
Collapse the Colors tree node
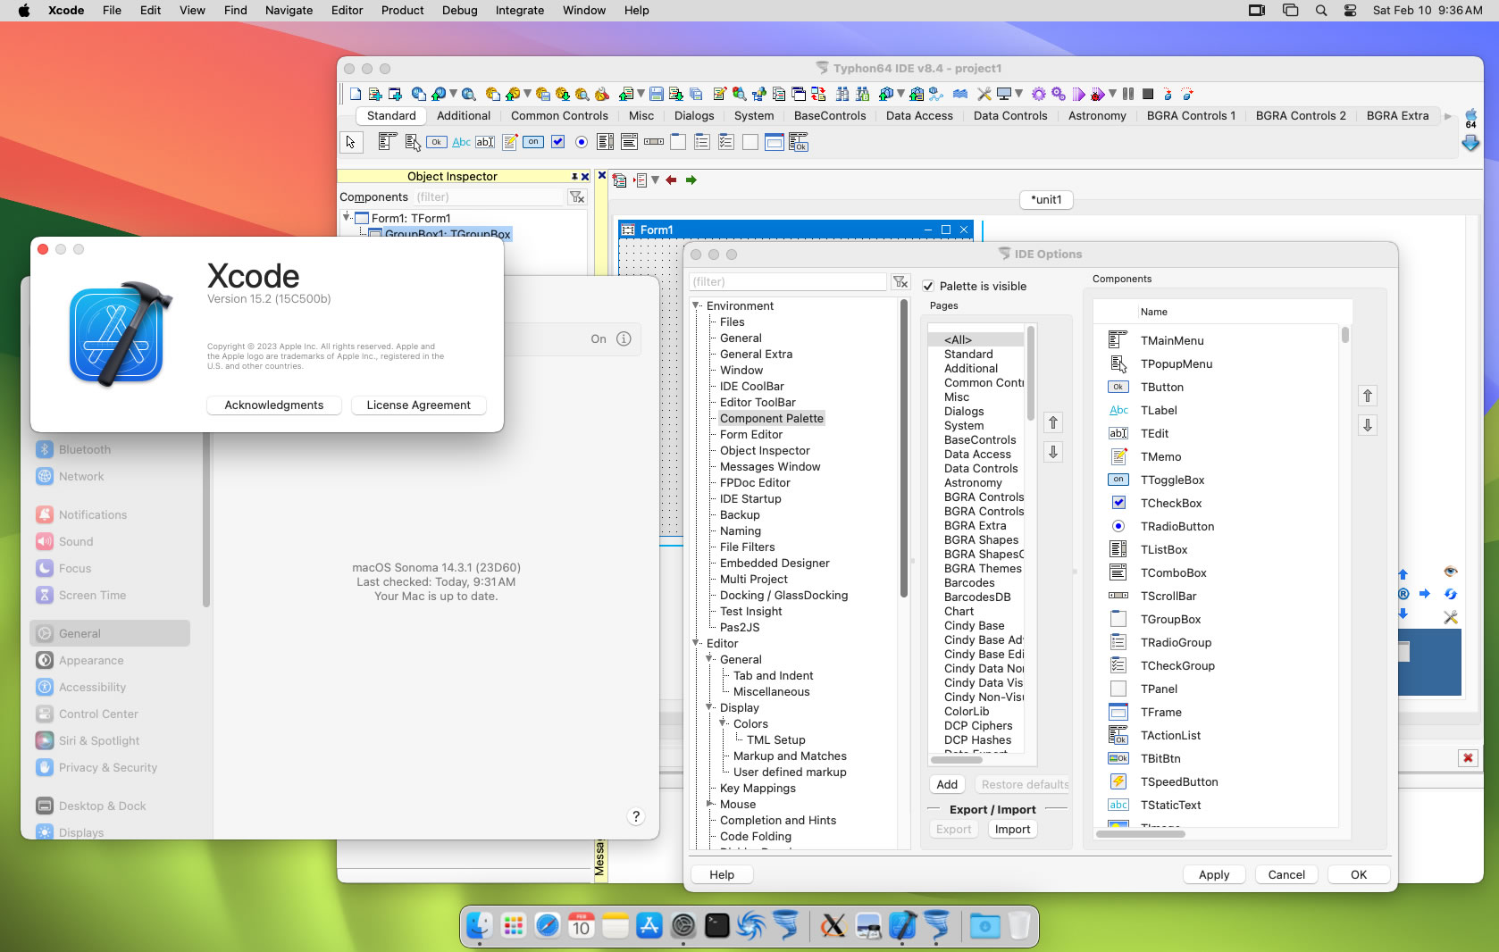[x=724, y=723]
